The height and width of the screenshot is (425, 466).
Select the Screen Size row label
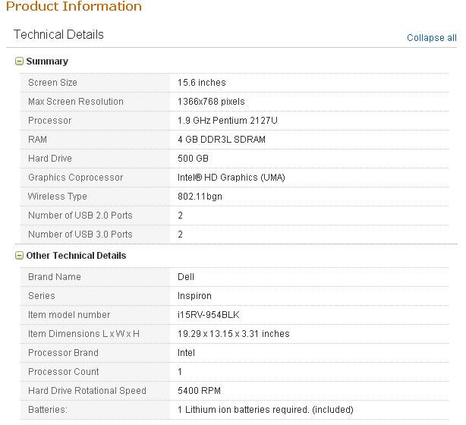point(52,83)
